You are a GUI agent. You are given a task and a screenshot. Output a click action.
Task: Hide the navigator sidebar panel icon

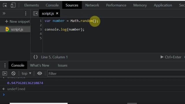35,14
